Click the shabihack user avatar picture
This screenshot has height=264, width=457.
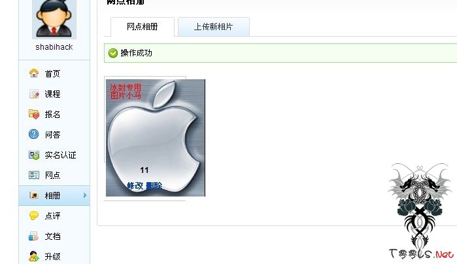click(x=54, y=19)
